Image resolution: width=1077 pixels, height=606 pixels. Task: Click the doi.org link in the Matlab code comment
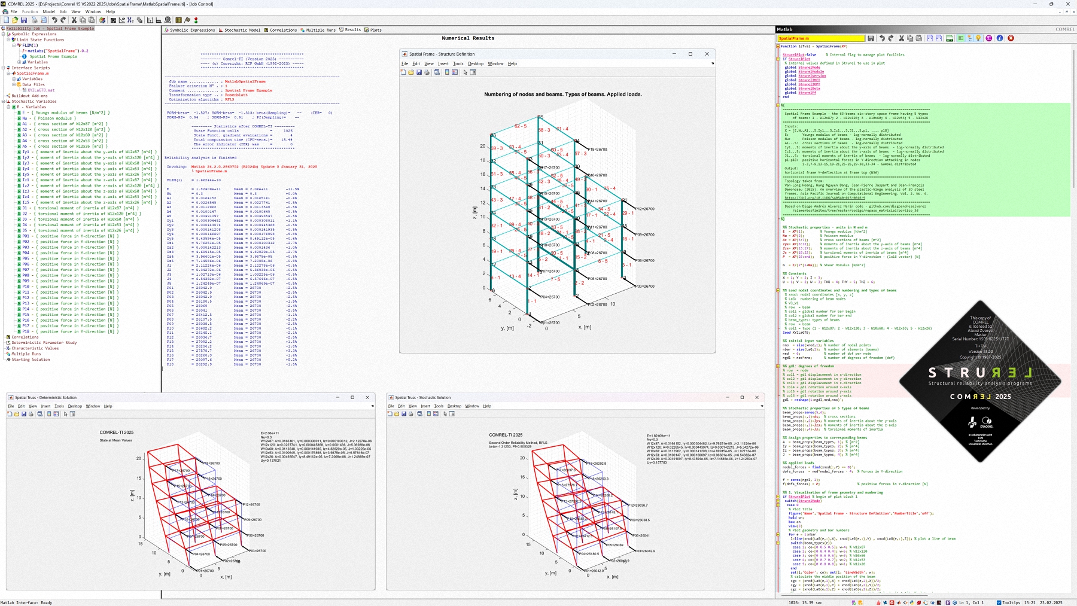[825, 198]
